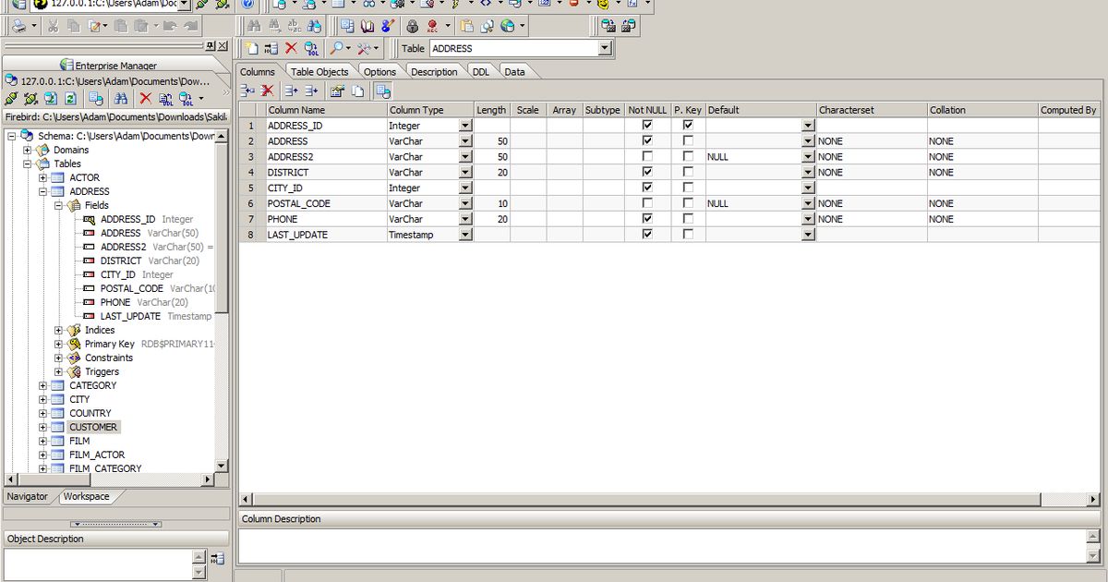1108x582 pixels.
Task: Select the FILM table in the tree
Action: coord(79,441)
